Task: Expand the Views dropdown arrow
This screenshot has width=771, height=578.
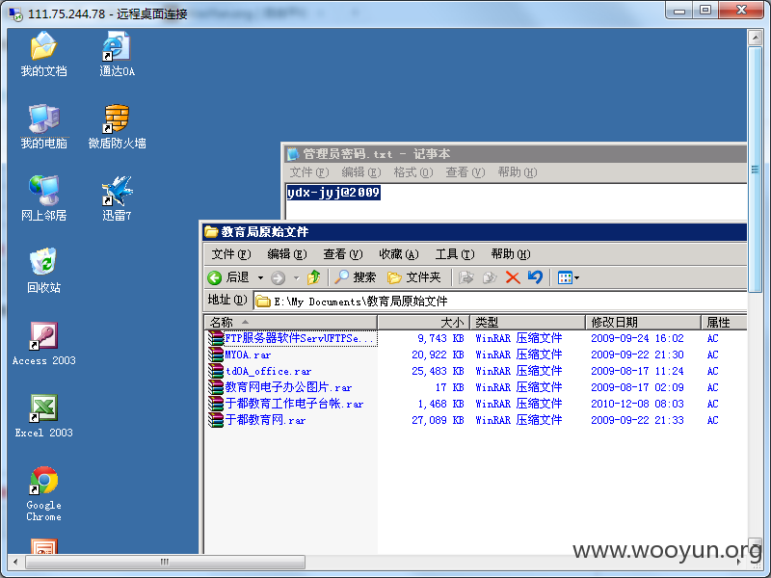Action: pos(576,278)
